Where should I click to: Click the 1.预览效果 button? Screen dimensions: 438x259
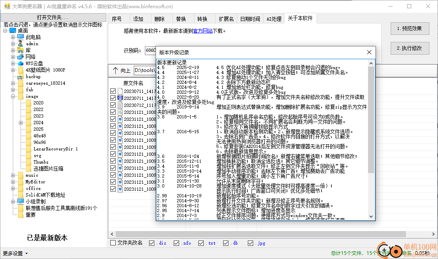point(410,28)
